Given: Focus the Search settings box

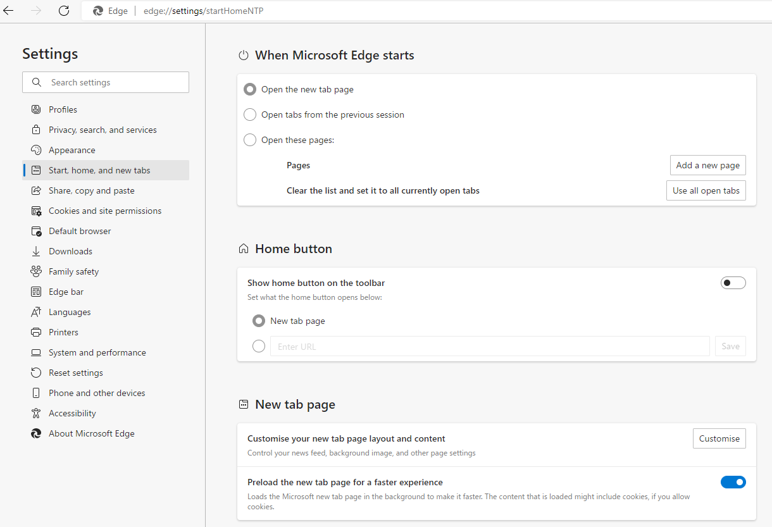Looking at the screenshot, I should coord(106,82).
